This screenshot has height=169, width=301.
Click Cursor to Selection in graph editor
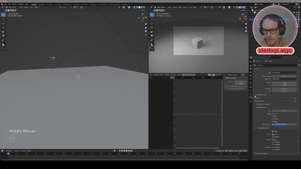(x=236, y=86)
